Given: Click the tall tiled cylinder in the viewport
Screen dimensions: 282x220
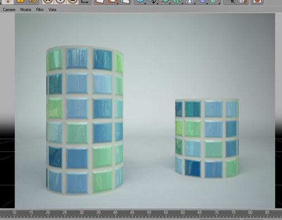Looking at the screenshot, I should (85, 121).
